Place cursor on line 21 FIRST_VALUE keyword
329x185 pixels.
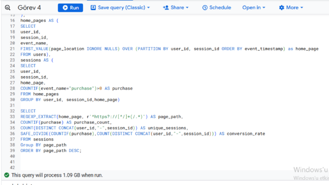click(x=34, y=49)
